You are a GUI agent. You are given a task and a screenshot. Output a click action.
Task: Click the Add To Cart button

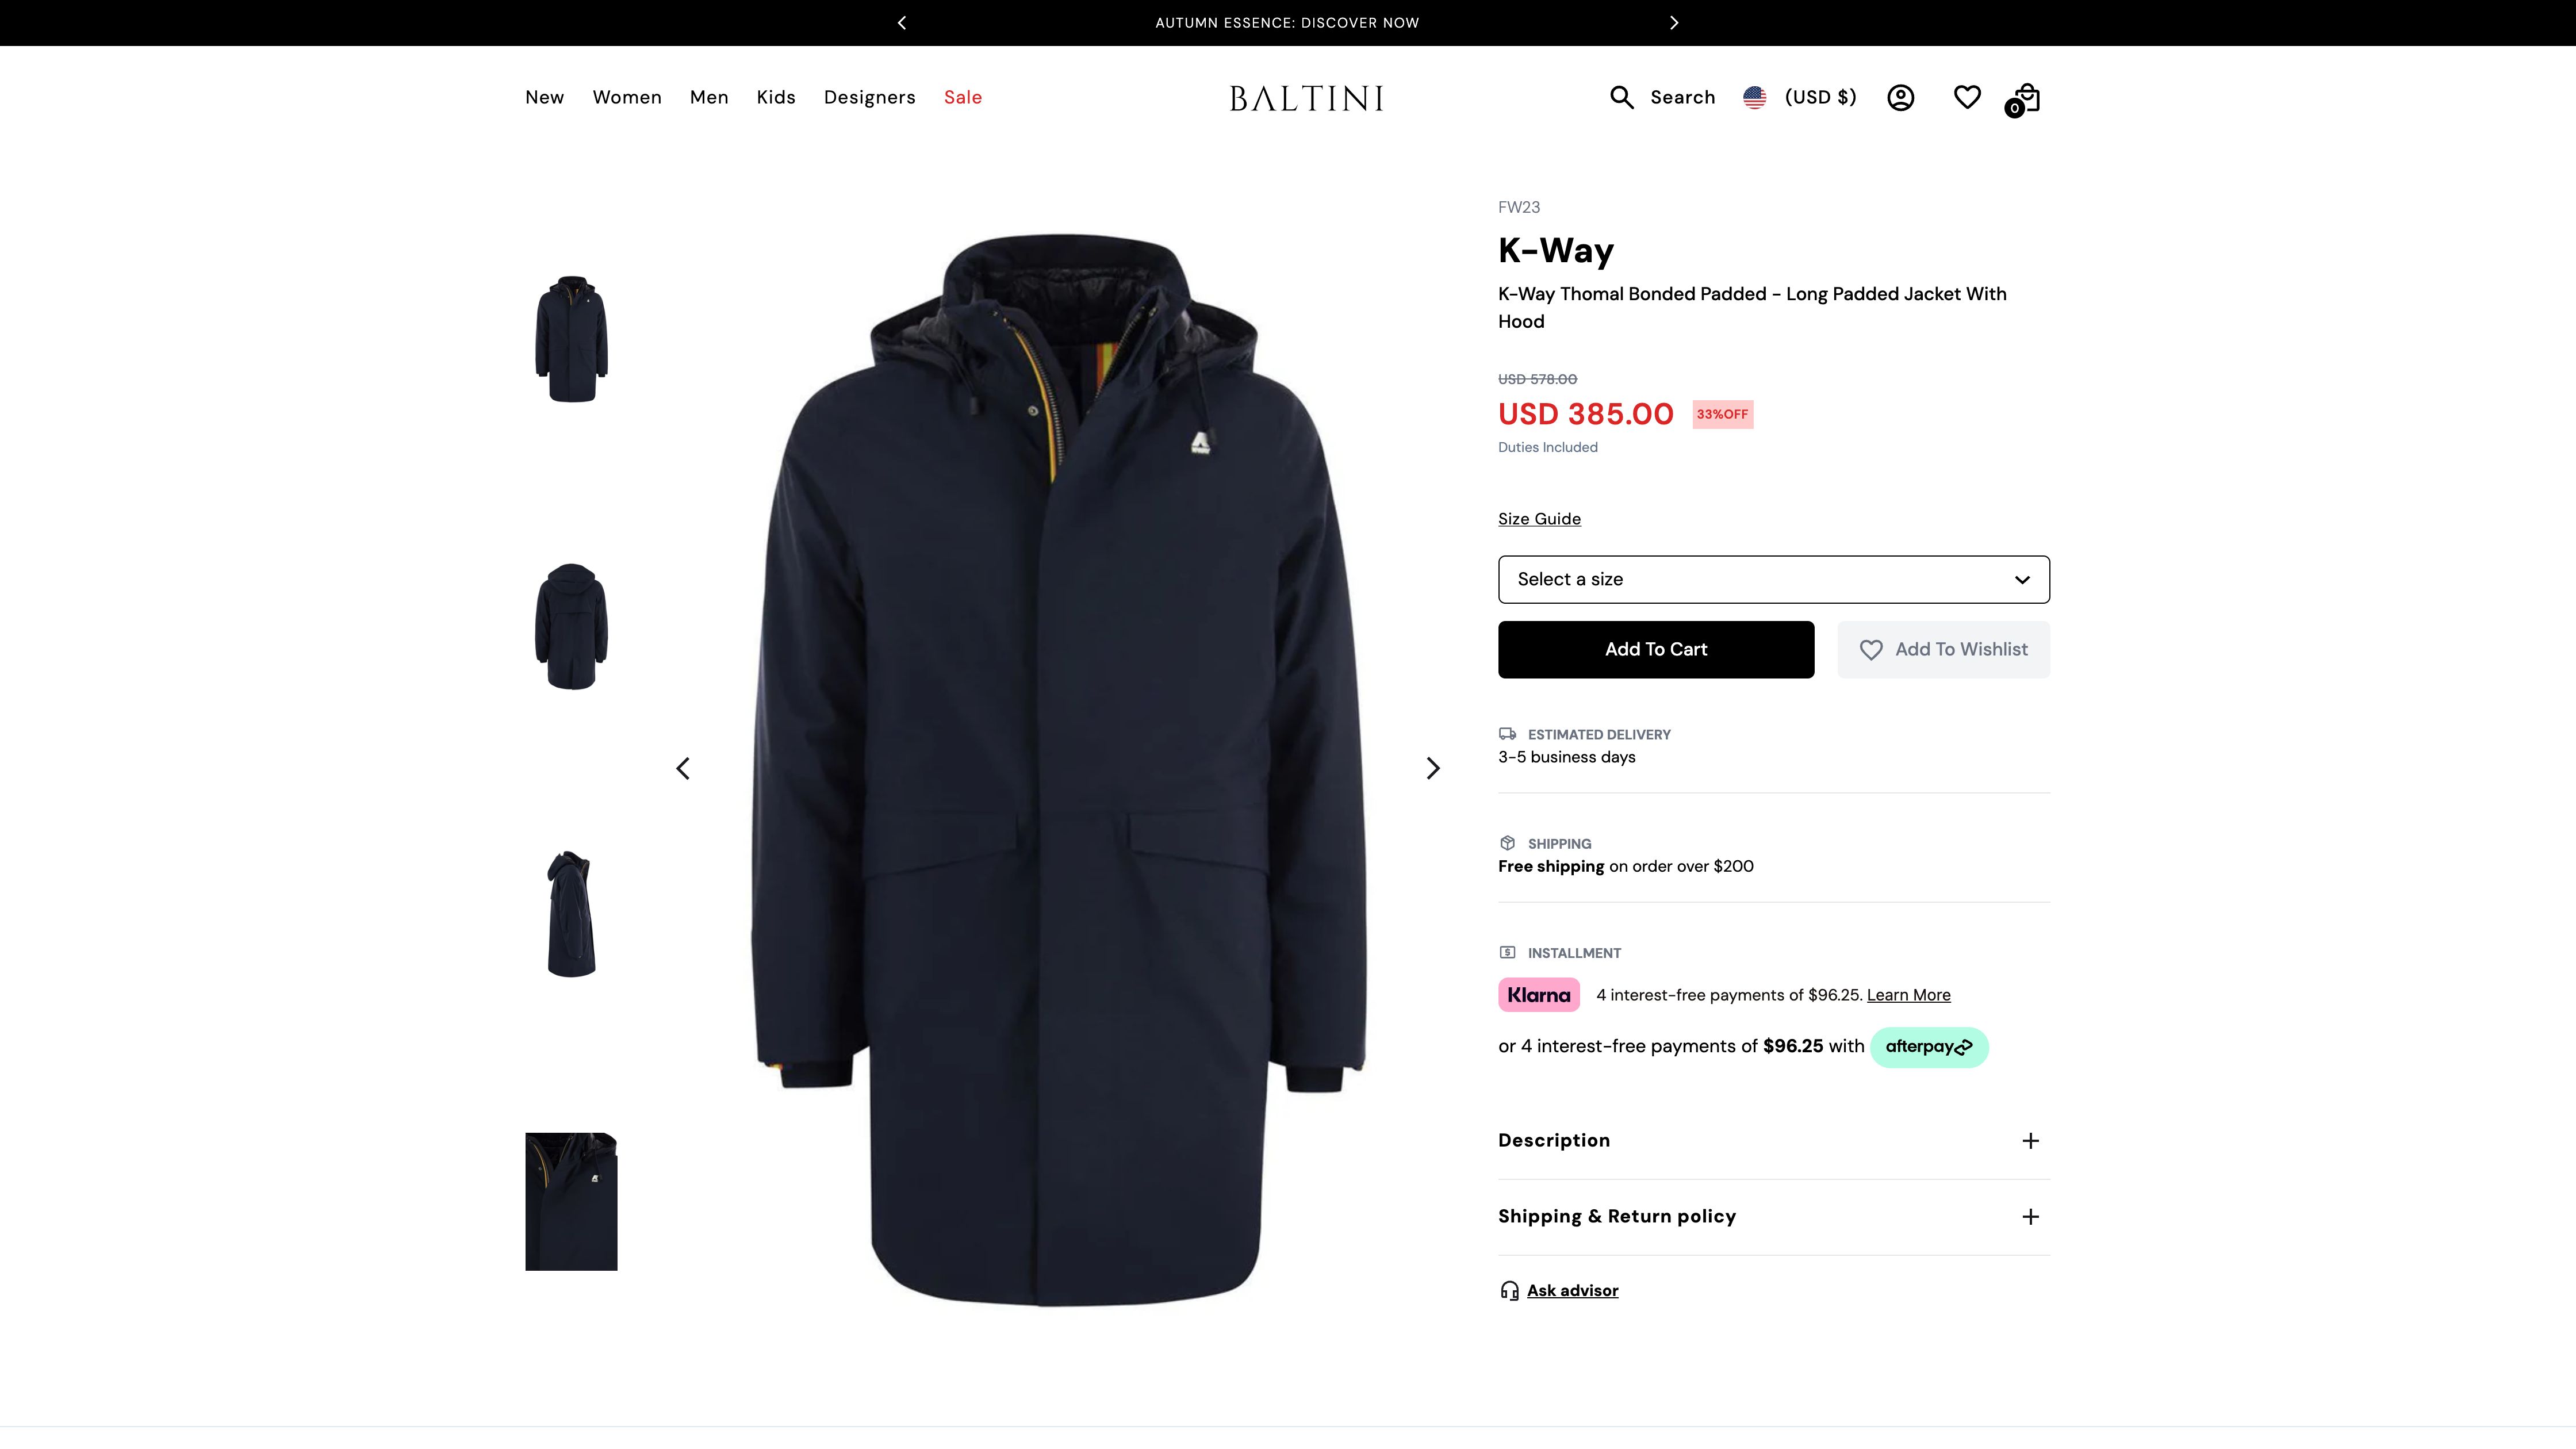click(x=1655, y=649)
